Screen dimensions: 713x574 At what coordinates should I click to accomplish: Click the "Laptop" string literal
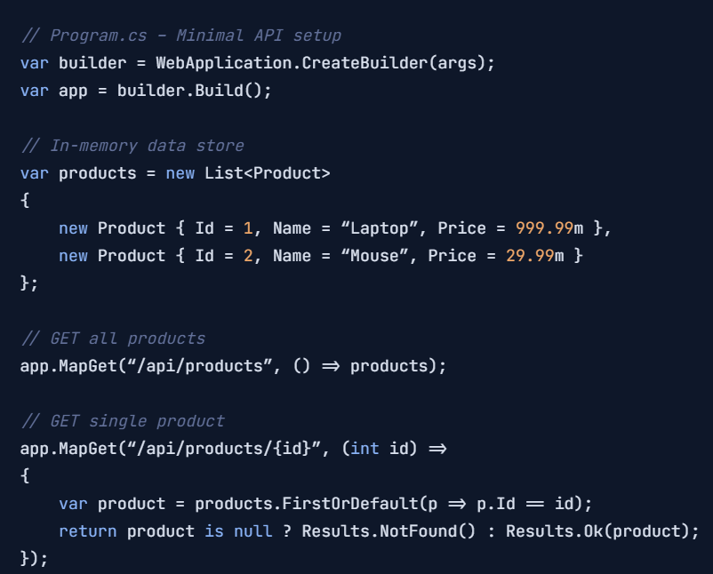pyautogui.click(x=380, y=228)
